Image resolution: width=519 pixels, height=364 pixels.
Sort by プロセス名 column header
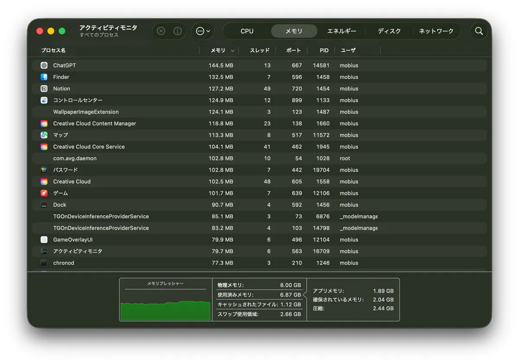click(54, 51)
